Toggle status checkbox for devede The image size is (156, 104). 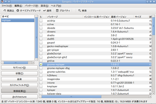tap(41, 28)
